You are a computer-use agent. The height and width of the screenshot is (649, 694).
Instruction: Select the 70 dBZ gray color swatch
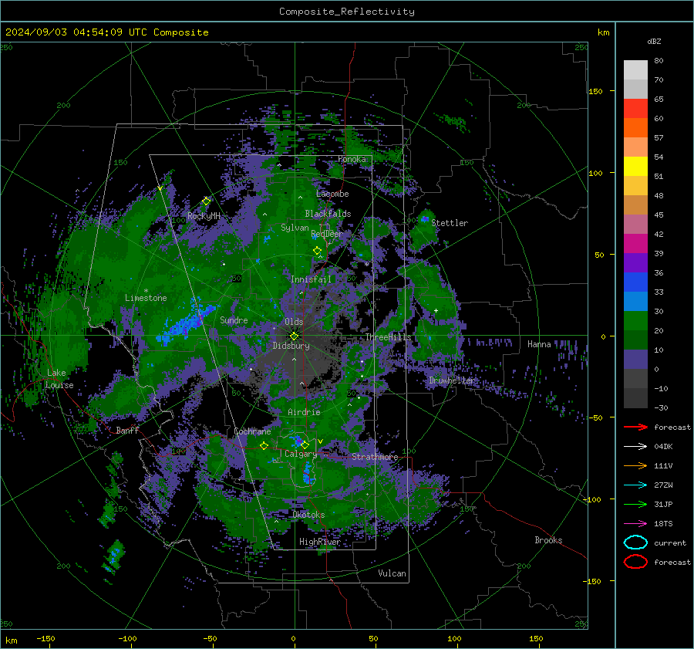(635, 89)
